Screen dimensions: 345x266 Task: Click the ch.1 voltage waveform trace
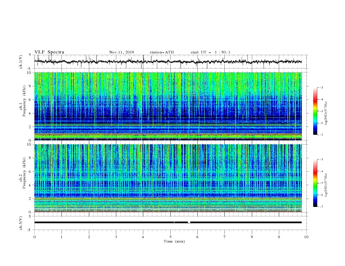click(168, 62)
